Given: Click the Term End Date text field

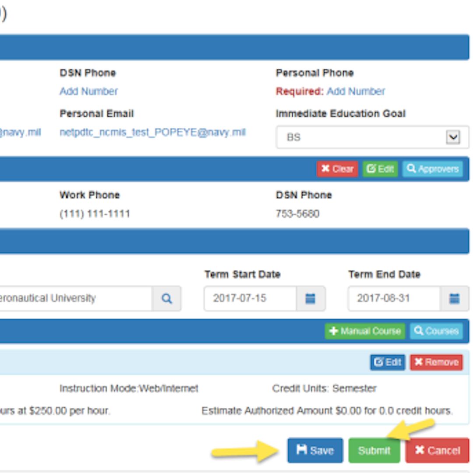Looking at the screenshot, I should click(394, 299).
